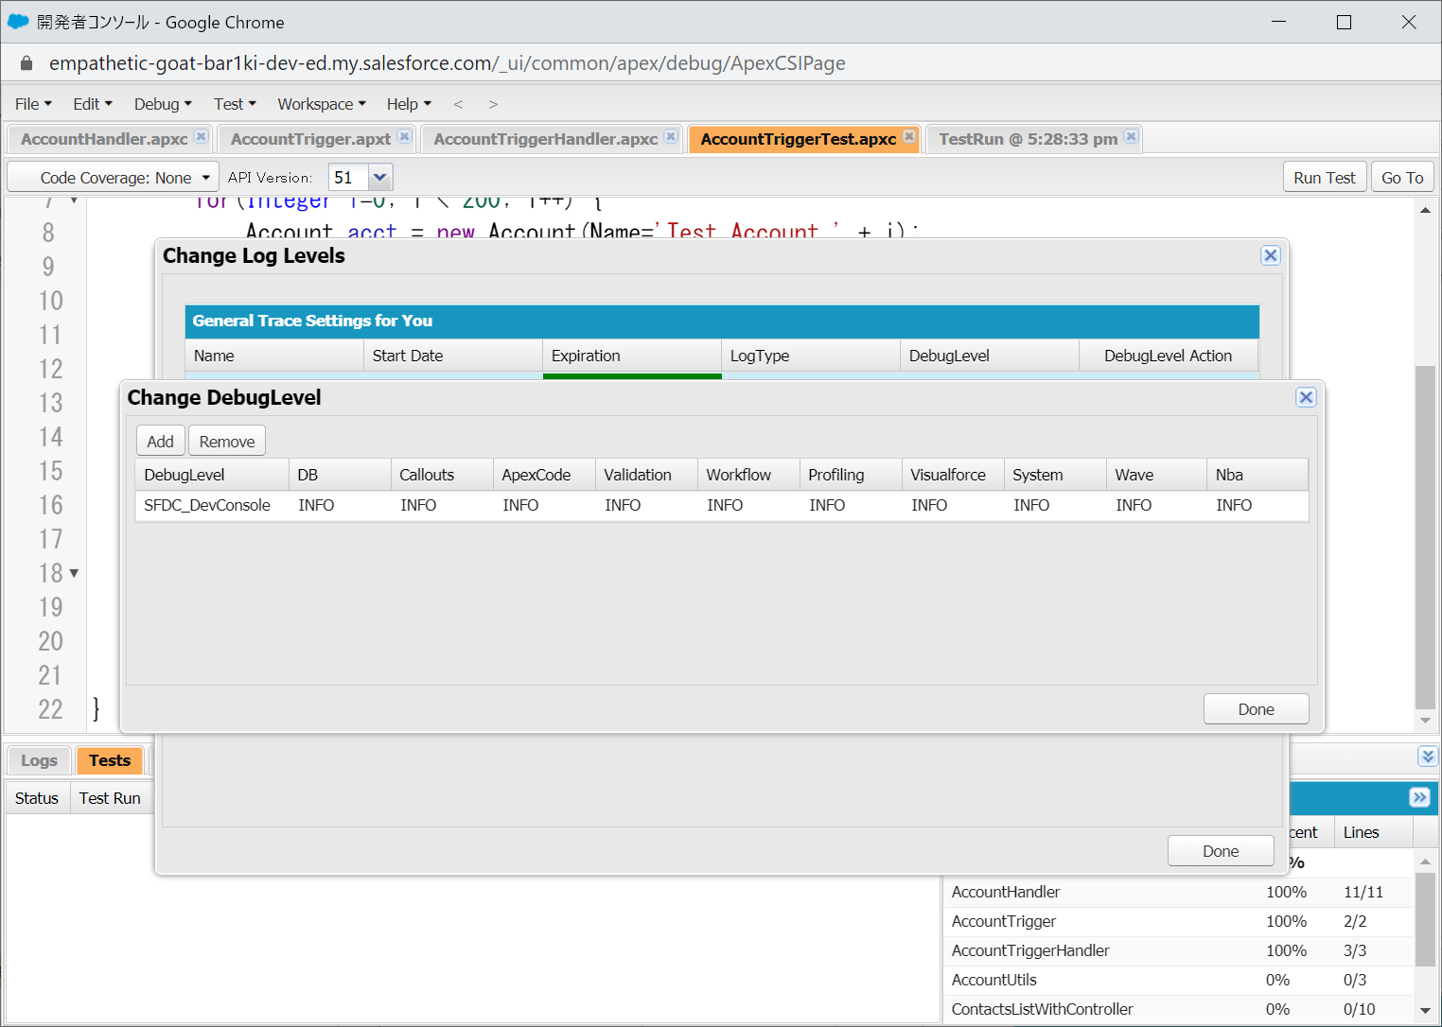The image size is (1442, 1027).
Task: Click the Test Run column header
Action: [x=112, y=798]
